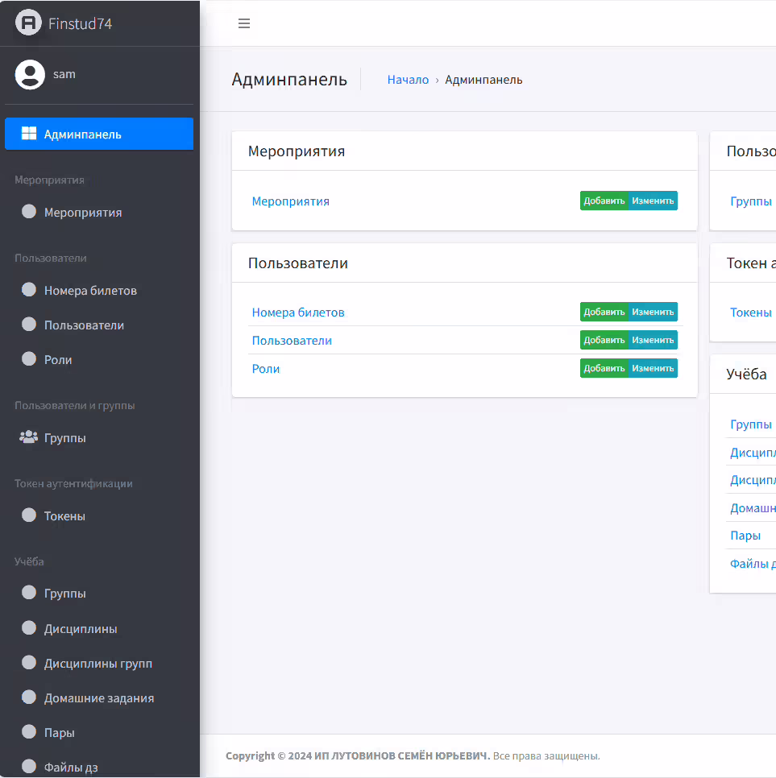Open Номера билетов link in Пользователи card

298,312
